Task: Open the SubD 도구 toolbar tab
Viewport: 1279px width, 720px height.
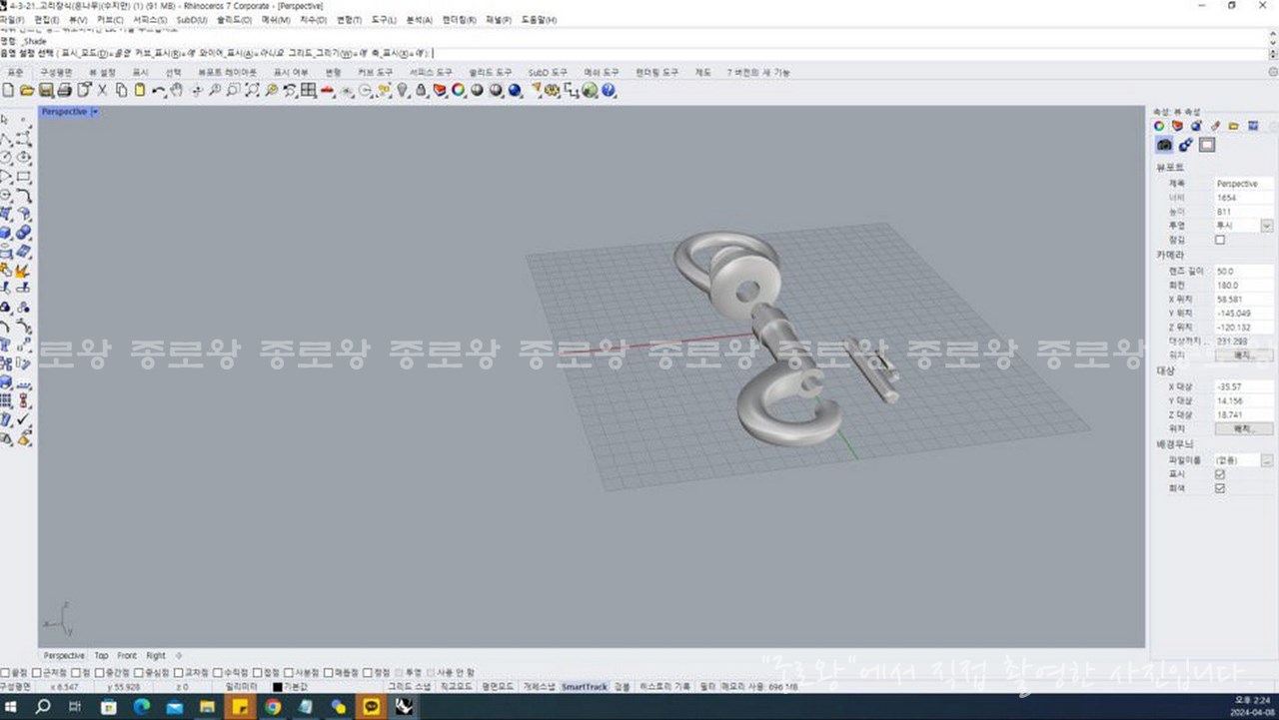Action: pos(548,73)
